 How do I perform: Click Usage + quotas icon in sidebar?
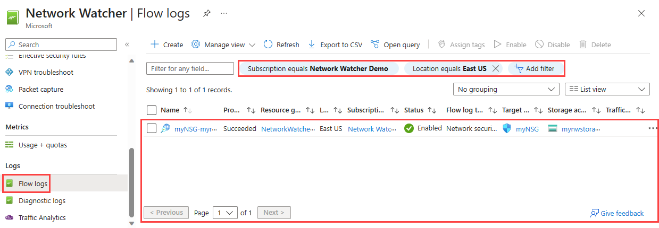pyautogui.click(x=9, y=145)
